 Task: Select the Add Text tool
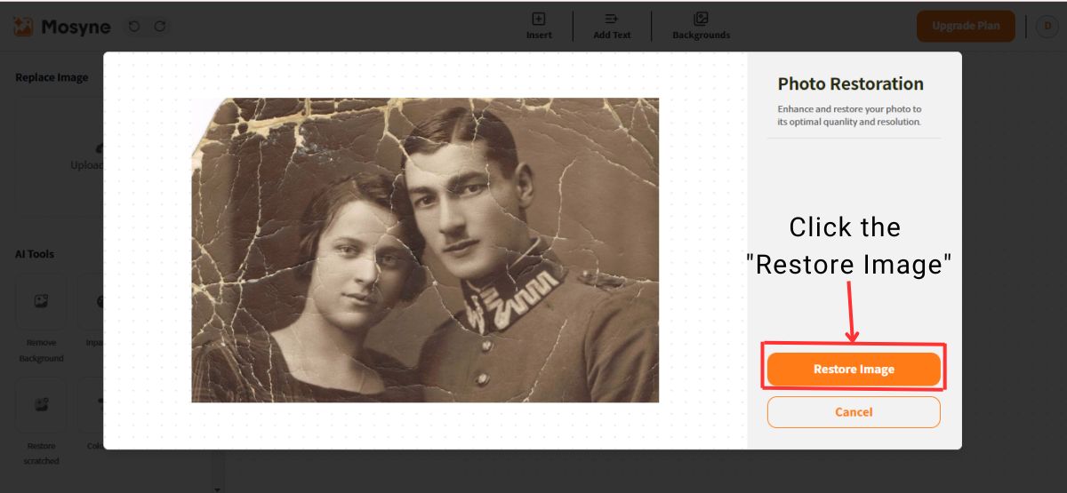(612, 26)
